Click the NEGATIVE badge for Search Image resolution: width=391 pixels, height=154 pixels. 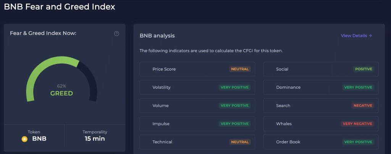(x=363, y=105)
